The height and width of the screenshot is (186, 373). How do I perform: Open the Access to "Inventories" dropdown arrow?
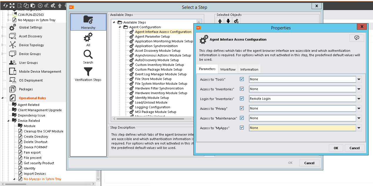[359, 89]
